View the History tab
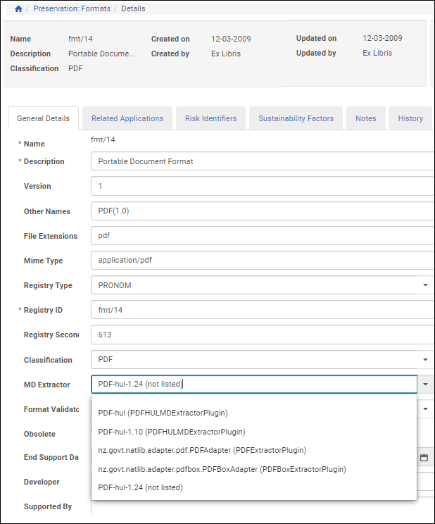 [410, 118]
